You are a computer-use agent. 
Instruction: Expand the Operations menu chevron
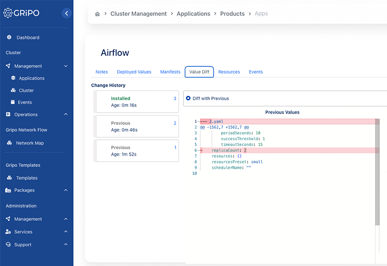pos(66,114)
